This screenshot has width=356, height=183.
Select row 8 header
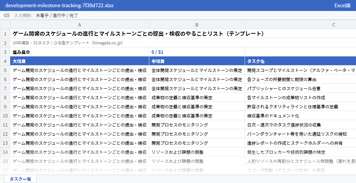(5, 98)
